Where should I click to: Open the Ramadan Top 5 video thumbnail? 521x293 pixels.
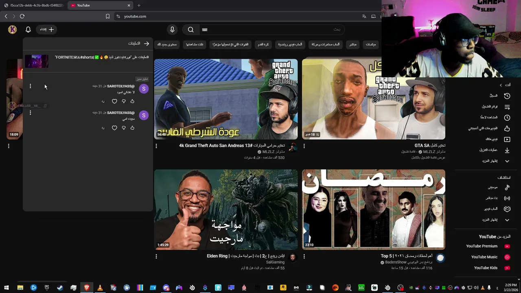click(374, 210)
